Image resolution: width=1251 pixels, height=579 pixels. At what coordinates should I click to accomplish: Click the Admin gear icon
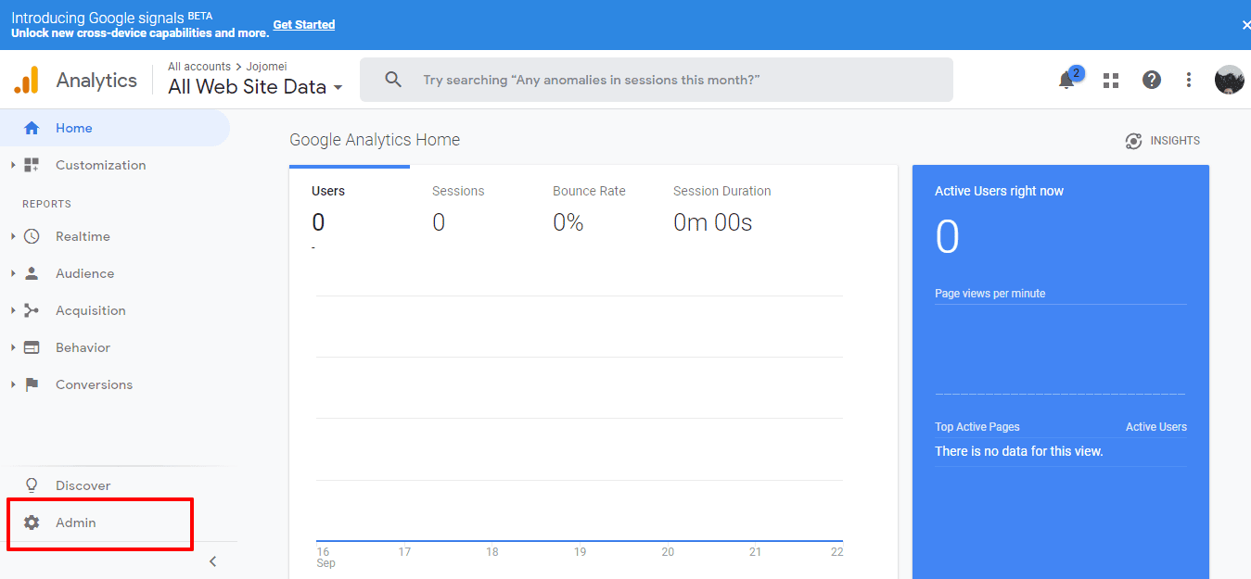point(32,522)
